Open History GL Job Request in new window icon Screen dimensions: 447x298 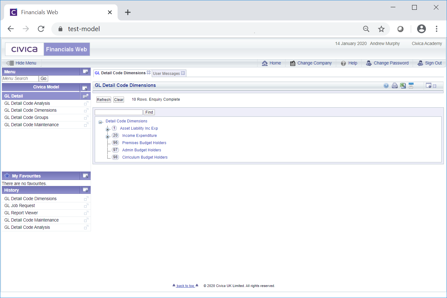click(86, 206)
